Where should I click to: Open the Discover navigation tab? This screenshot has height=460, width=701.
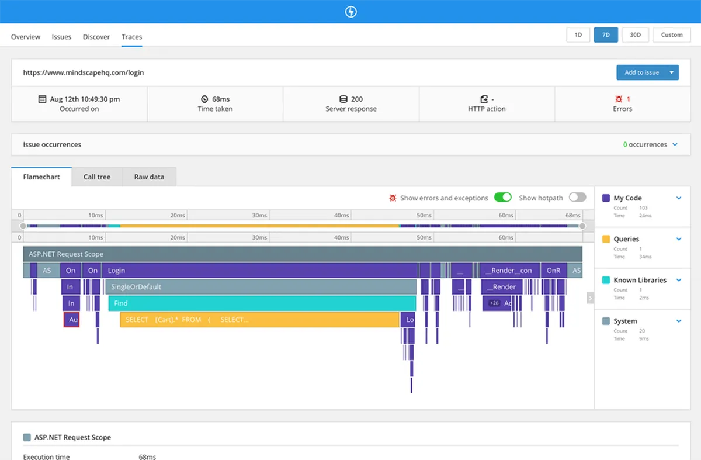96,37
